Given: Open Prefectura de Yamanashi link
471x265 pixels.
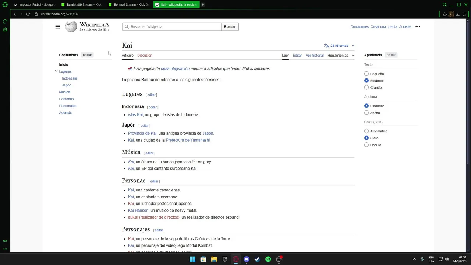Looking at the screenshot, I should (188, 140).
